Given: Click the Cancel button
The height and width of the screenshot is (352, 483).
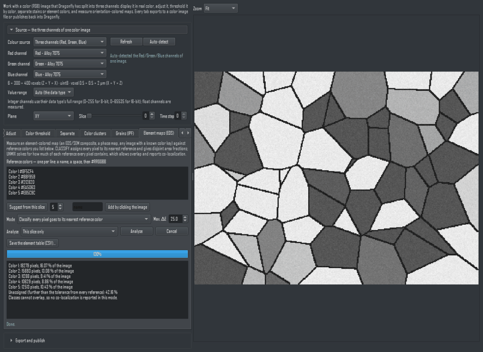Looking at the screenshot, I should (172, 231).
